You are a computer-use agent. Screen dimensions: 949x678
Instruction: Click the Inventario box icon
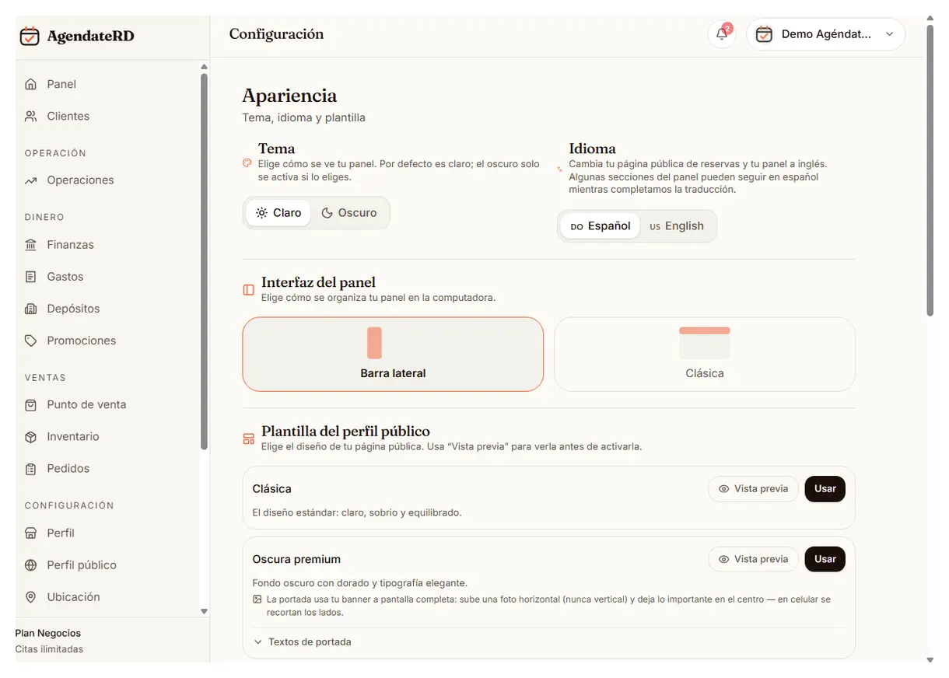[x=31, y=437]
